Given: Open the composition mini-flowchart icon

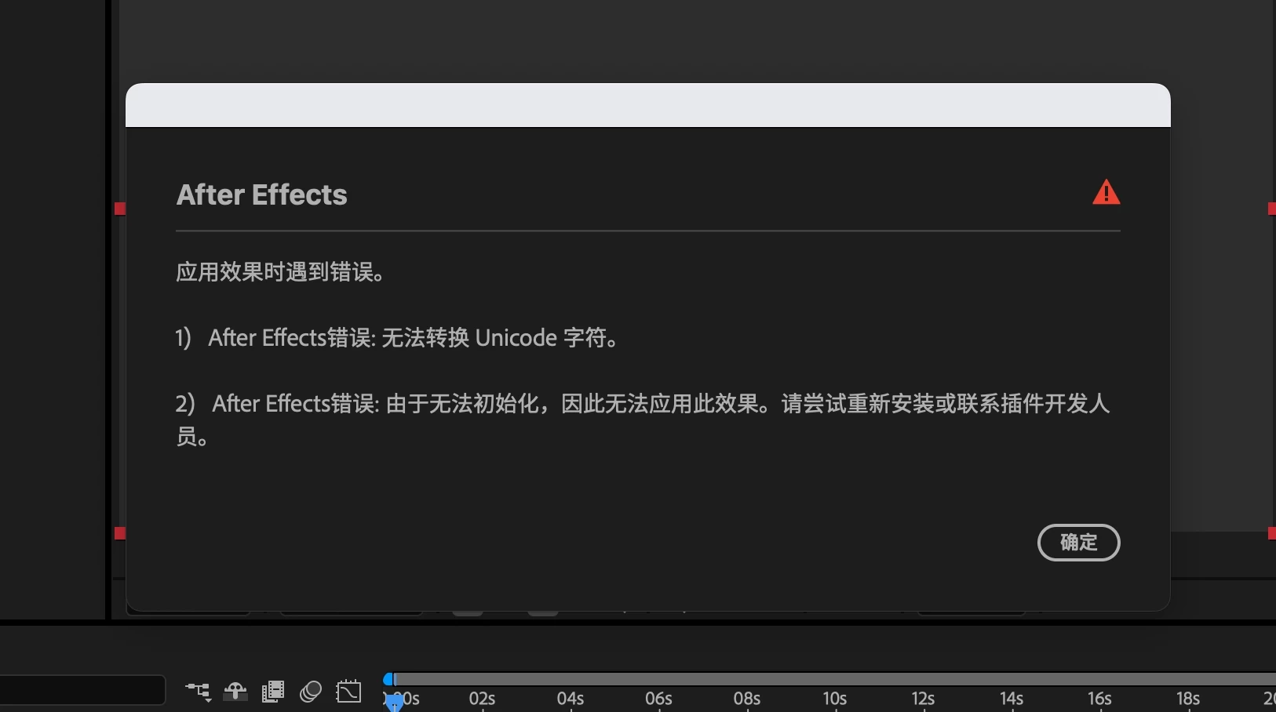Looking at the screenshot, I should click(x=198, y=692).
